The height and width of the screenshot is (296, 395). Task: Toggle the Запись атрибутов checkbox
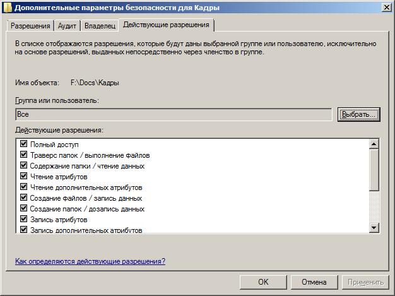[x=24, y=218]
